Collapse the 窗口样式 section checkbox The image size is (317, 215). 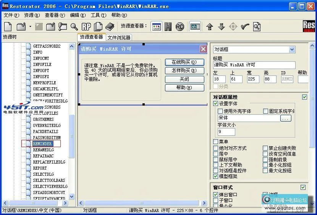tap(303, 187)
